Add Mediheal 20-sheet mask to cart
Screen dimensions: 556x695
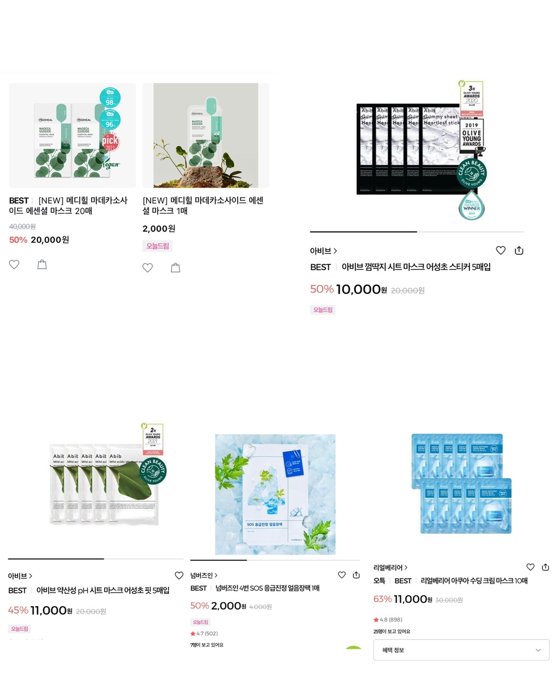pos(42,264)
